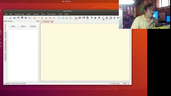The width and height of the screenshot is (171, 96).
Task: Click the red X Delete tool icon
Action: [46, 18]
